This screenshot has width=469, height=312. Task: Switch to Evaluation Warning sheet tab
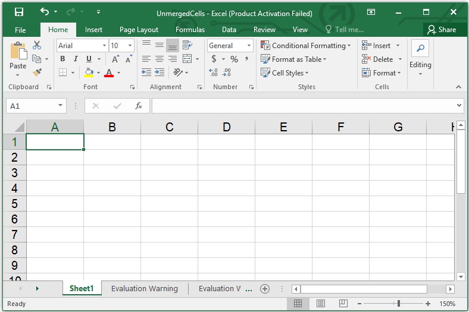point(144,289)
